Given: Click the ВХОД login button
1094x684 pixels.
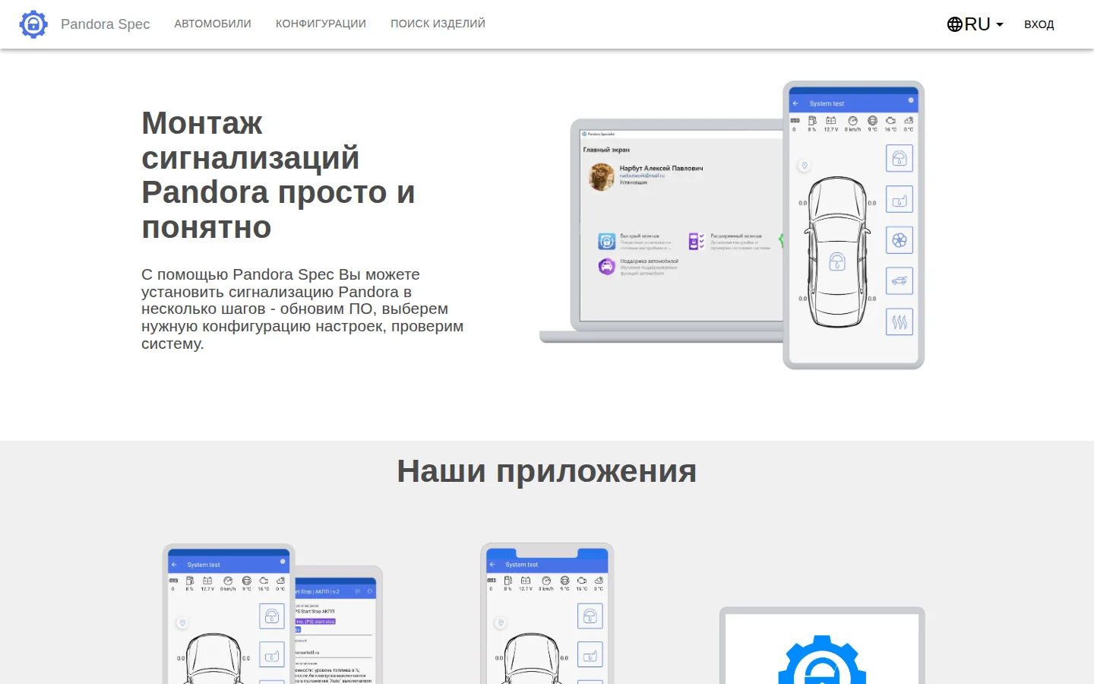Looking at the screenshot, I should click(x=1039, y=24).
